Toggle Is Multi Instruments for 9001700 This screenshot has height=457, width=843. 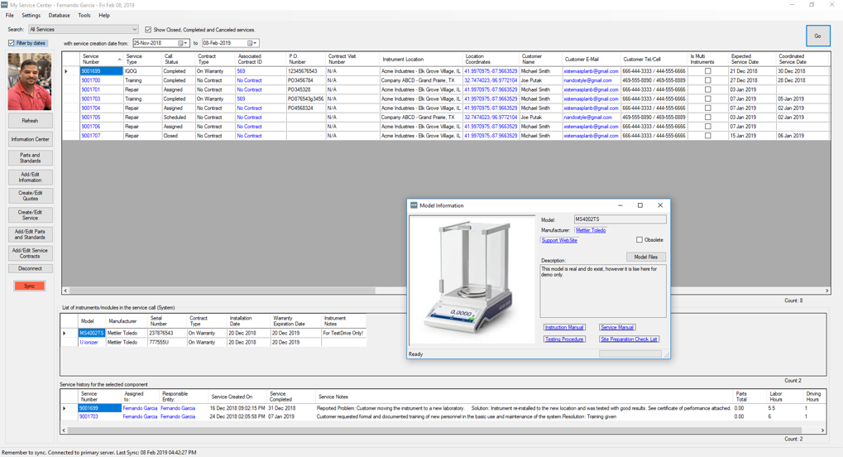pyautogui.click(x=708, y=80)
